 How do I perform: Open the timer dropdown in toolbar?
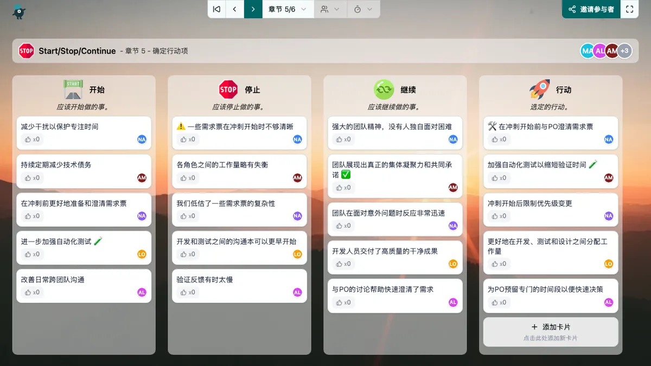363,9
